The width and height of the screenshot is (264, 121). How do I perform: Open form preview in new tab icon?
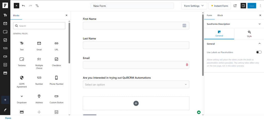coord(235,6)
